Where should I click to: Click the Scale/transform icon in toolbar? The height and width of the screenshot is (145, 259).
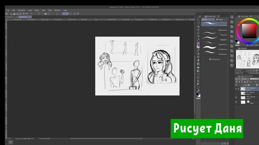click(x=49, y=14)
